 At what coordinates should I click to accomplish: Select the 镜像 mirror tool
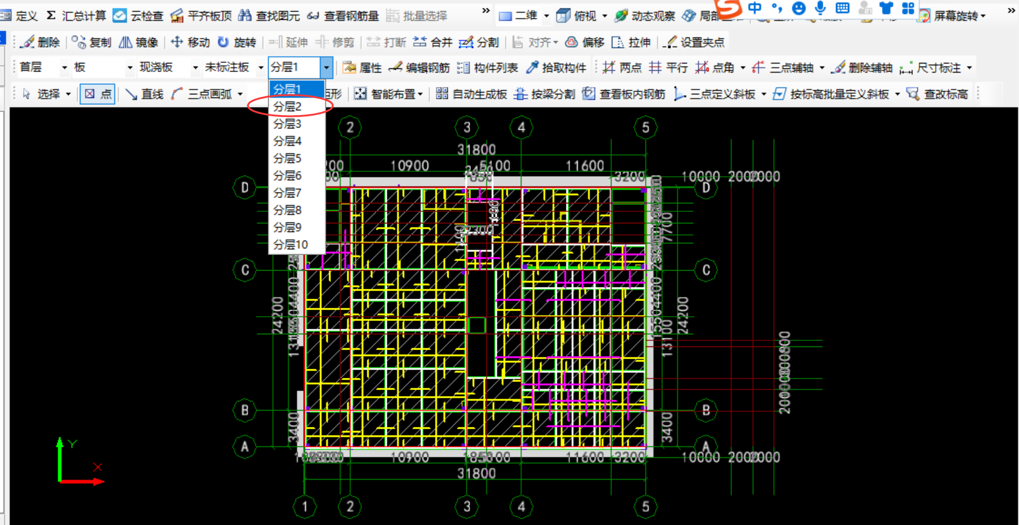coord(138,42)
